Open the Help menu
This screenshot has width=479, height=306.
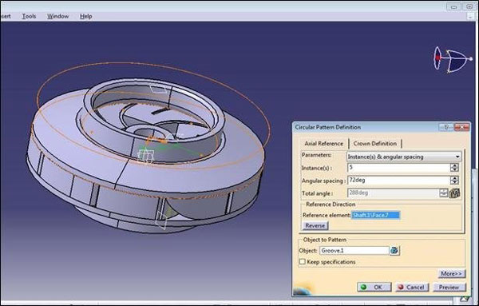coord(86,16)
